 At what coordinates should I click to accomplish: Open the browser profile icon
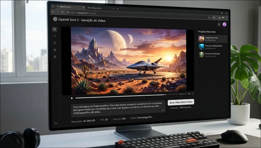click(x=223, y=18)
